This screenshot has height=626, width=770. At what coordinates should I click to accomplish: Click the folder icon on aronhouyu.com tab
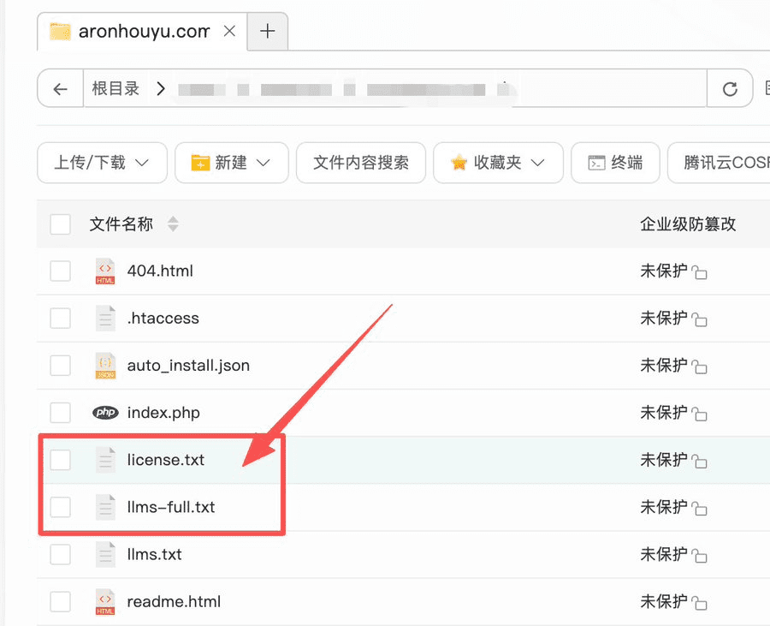61,32
